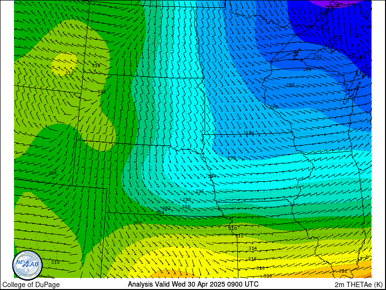Click the 280 contour label
Viewport: 386px width, 290px height.
(x=329, y=47)
